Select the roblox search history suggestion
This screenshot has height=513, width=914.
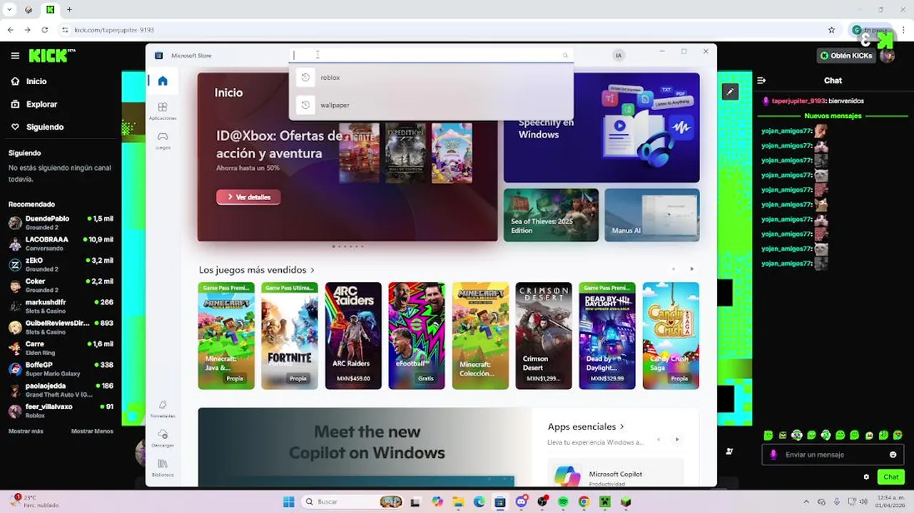click(x=431, y=78)
